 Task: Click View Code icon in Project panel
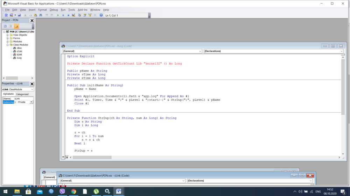(5, 26)
